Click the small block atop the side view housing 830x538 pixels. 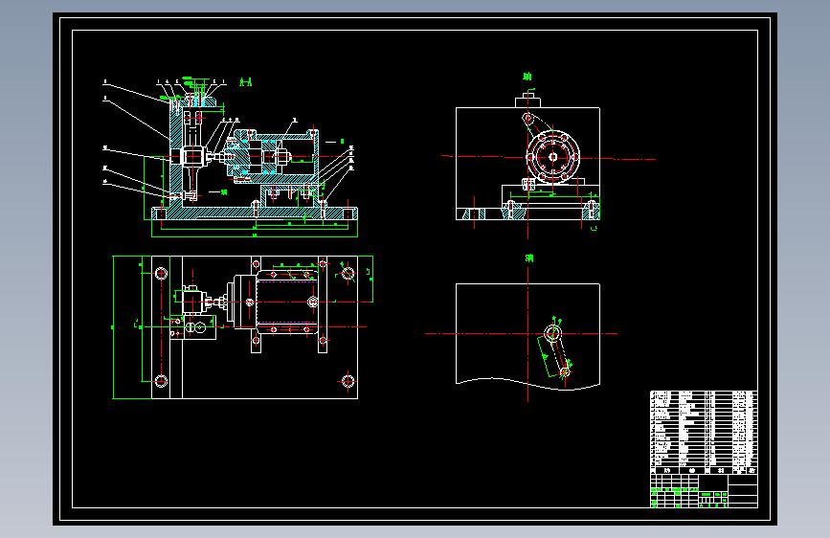[527, 101]
